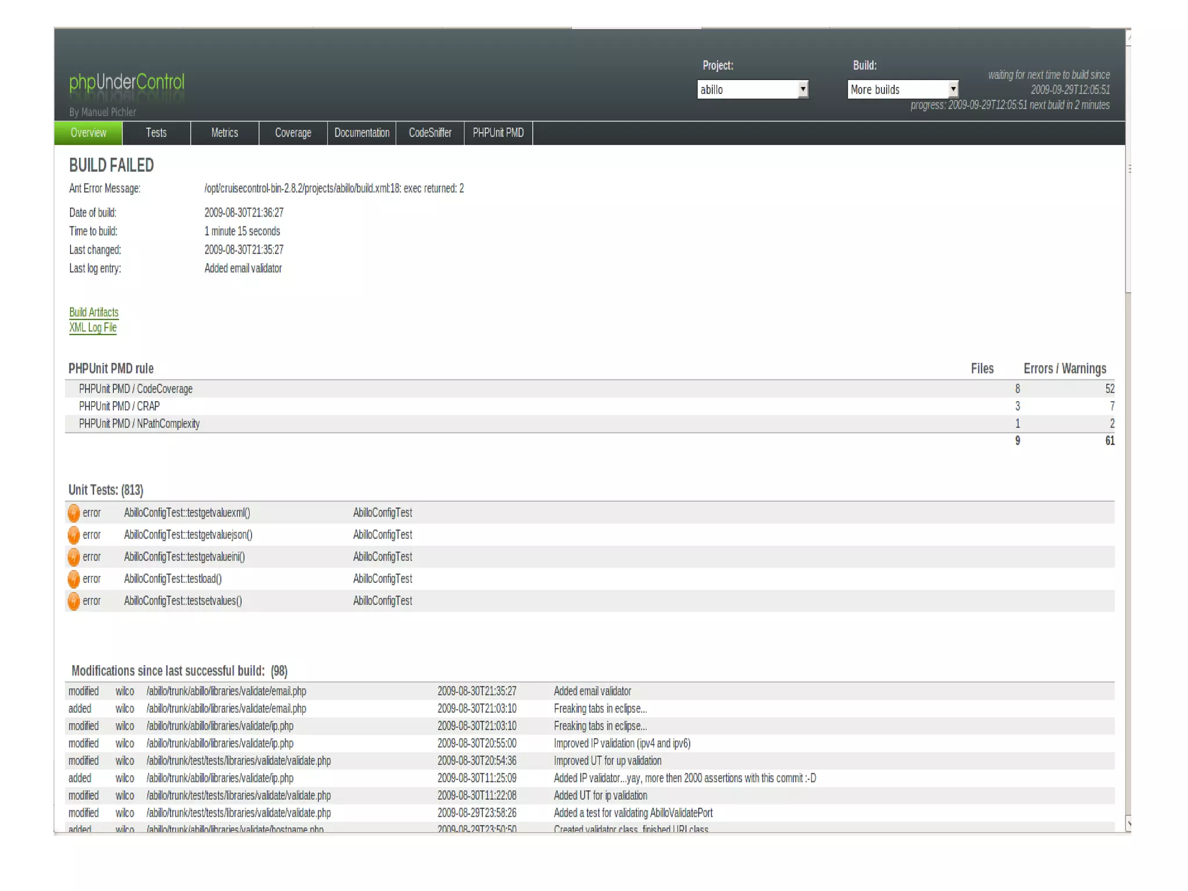Switch to the Tests tab
The image size is (1188, 891).
[156, 133]
